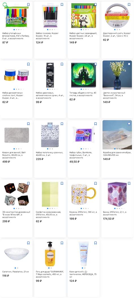Viewport: 134px width, 298px height.
Task: Toggle bookmark on artificial flower "Весенний"
Action: 129,64
